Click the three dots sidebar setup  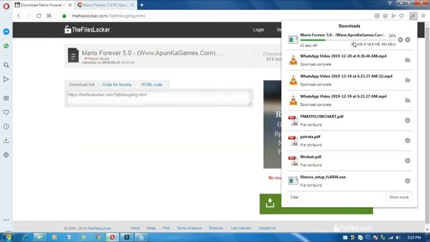click(x=6, y=220)
